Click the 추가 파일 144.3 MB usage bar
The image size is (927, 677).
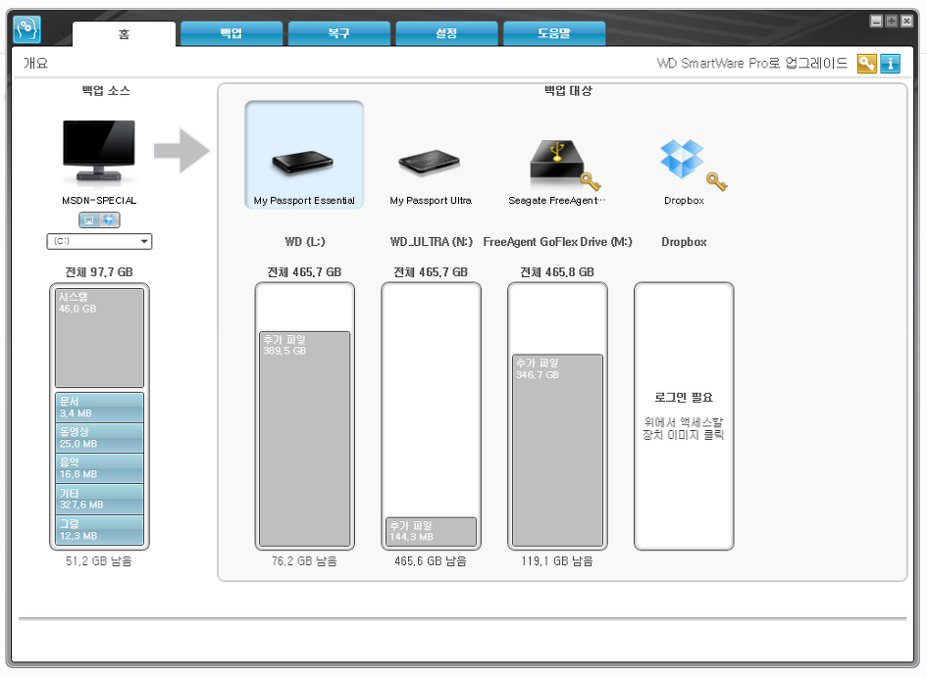point(431,532)
